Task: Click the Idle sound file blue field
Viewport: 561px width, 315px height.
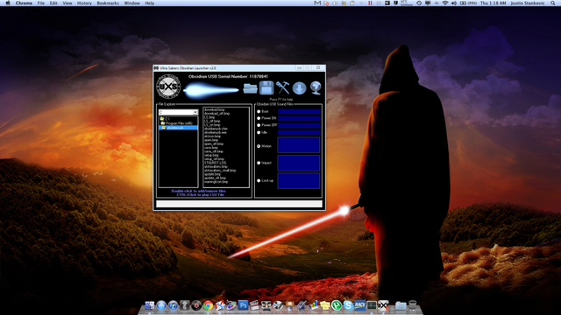Action: coord(299,132)
